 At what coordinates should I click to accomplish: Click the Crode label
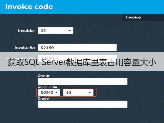[x=43, y=98]
